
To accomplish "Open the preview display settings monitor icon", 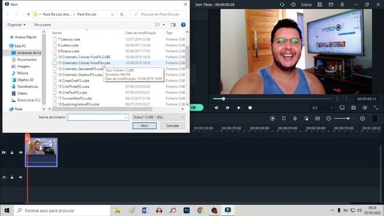I will [342, 108].
